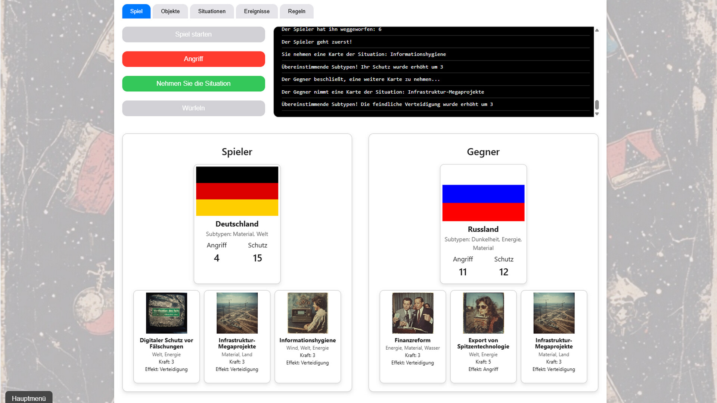Image resolution: width=717 pixels, height=403 pixels.
Task: Select player's Informationshygiene card image
Action: click(x=307, y=313)
